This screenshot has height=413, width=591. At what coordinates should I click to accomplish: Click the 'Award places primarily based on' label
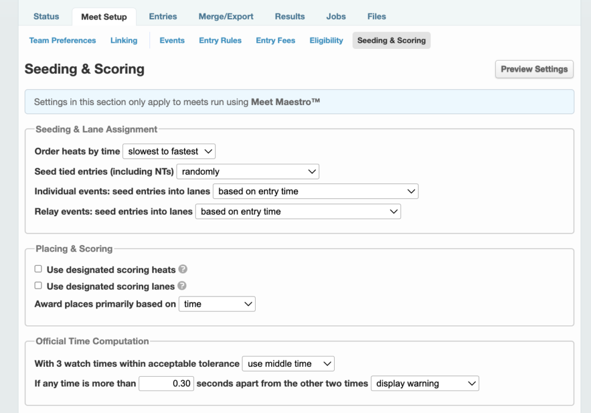pos(105,304)
